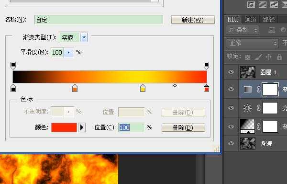Click the lock image pixels brush icon

point(258,57)
